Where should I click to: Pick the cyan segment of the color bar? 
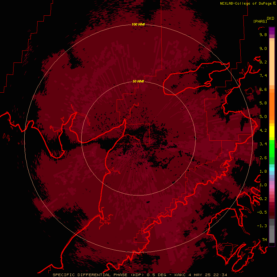pyautogui.click(x=272, y=169)
